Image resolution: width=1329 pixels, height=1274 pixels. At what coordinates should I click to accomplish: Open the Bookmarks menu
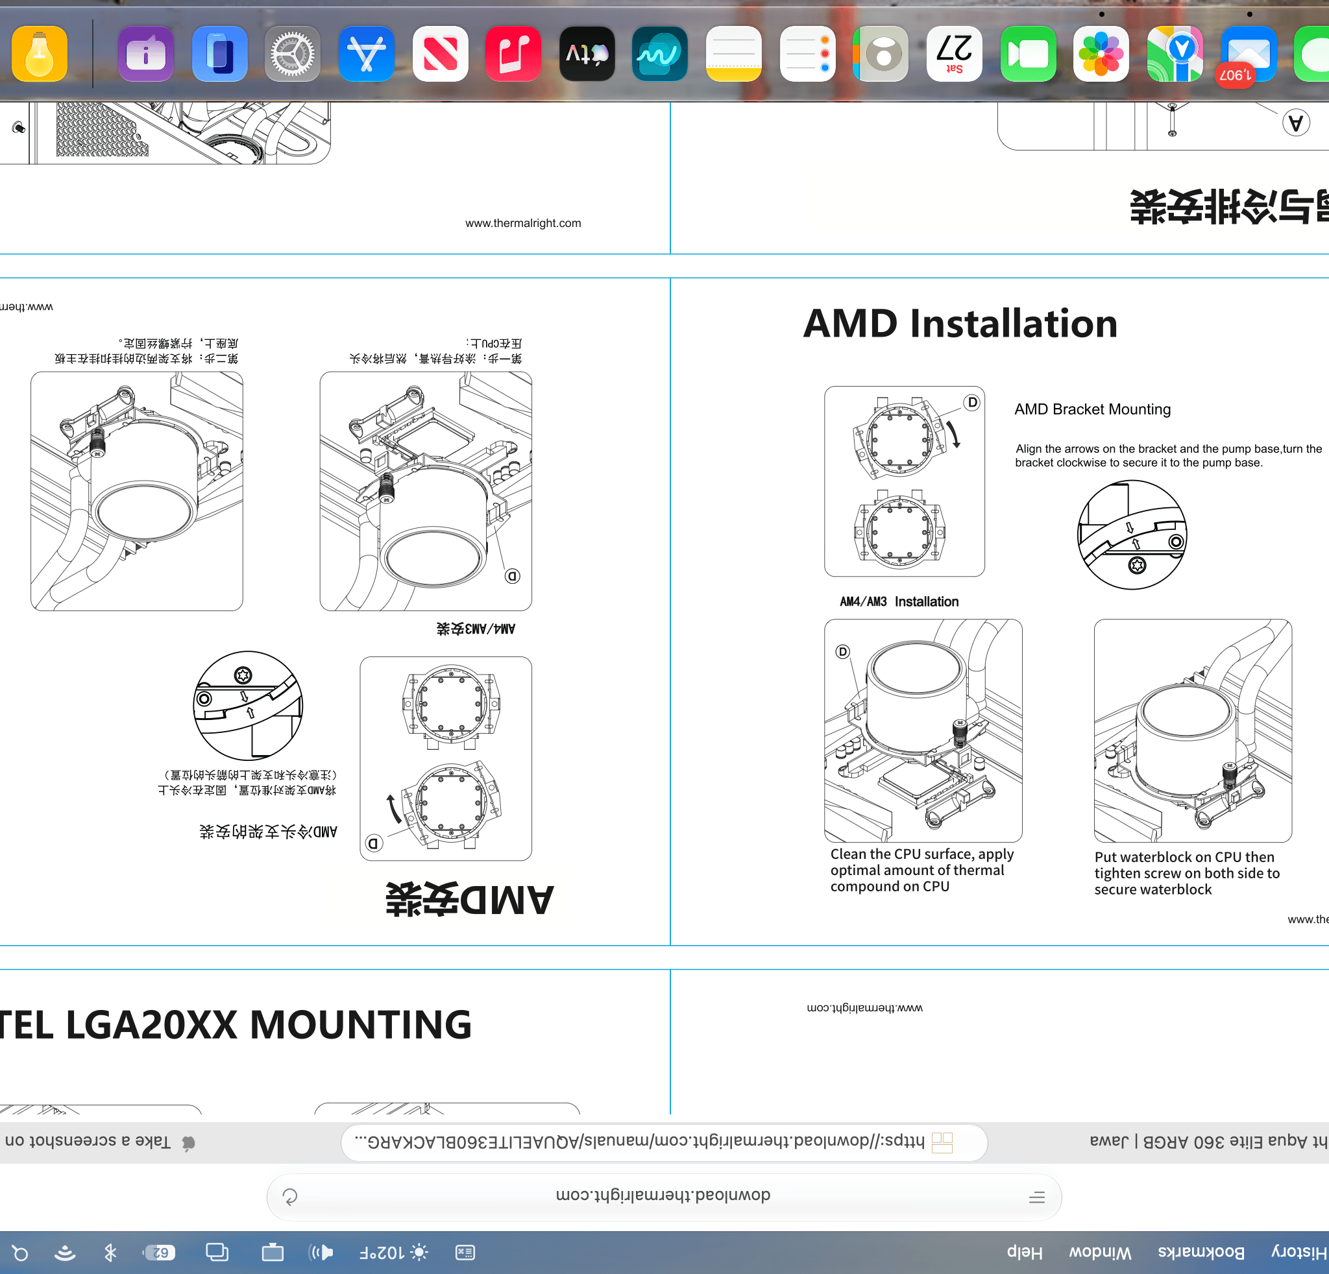1201,1253
